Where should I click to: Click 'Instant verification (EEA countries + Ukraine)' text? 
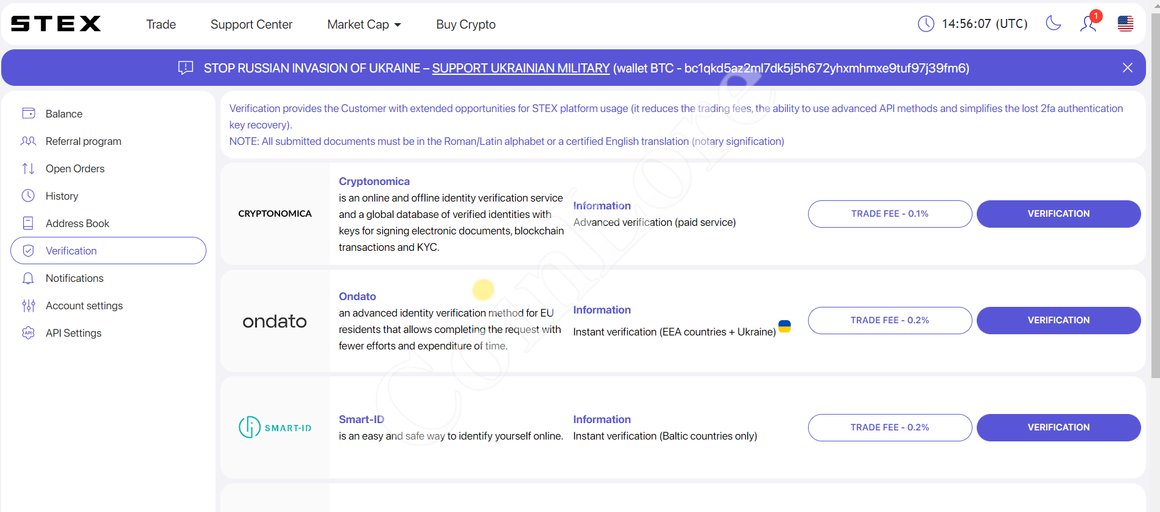coord(674,332)
